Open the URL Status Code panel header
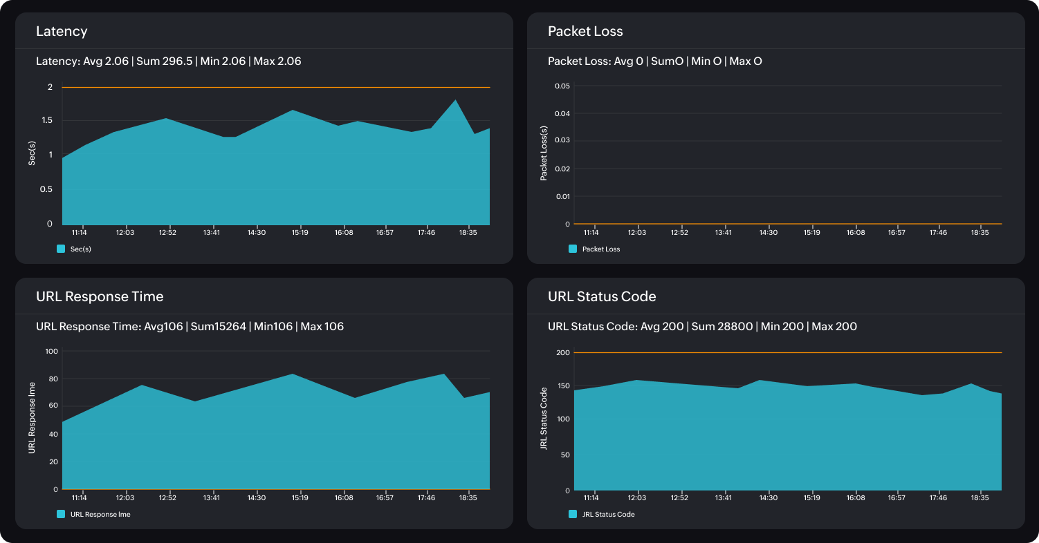 pyautogui.click(x=602, y=296)
